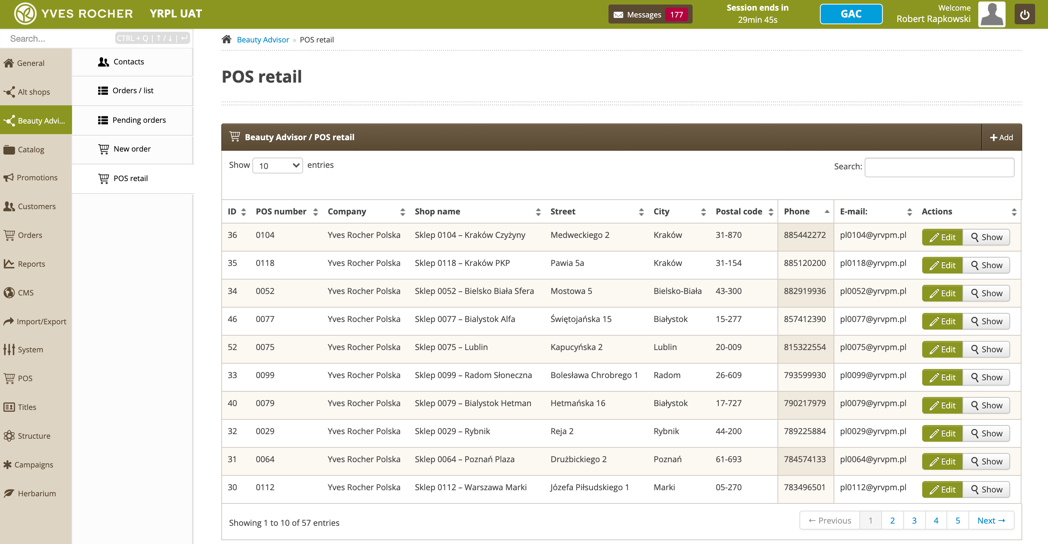Viewport: 1048px width, 544px height.
Task: Go to pagination page 3
Action: click(x=914, y=521)
